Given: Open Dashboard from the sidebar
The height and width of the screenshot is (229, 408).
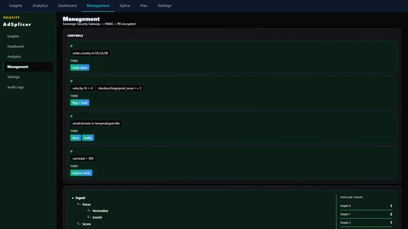Looking at the screenshot, I should click(28, 46).
